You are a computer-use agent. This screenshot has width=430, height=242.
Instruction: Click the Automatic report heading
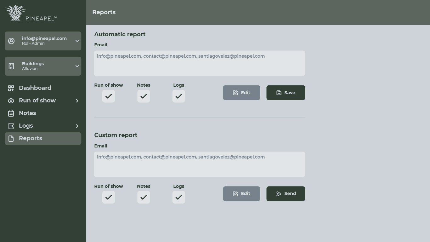[x=120, y=34]
